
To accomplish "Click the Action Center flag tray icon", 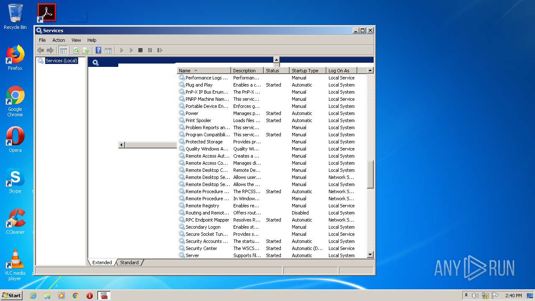I will [495, 296].
